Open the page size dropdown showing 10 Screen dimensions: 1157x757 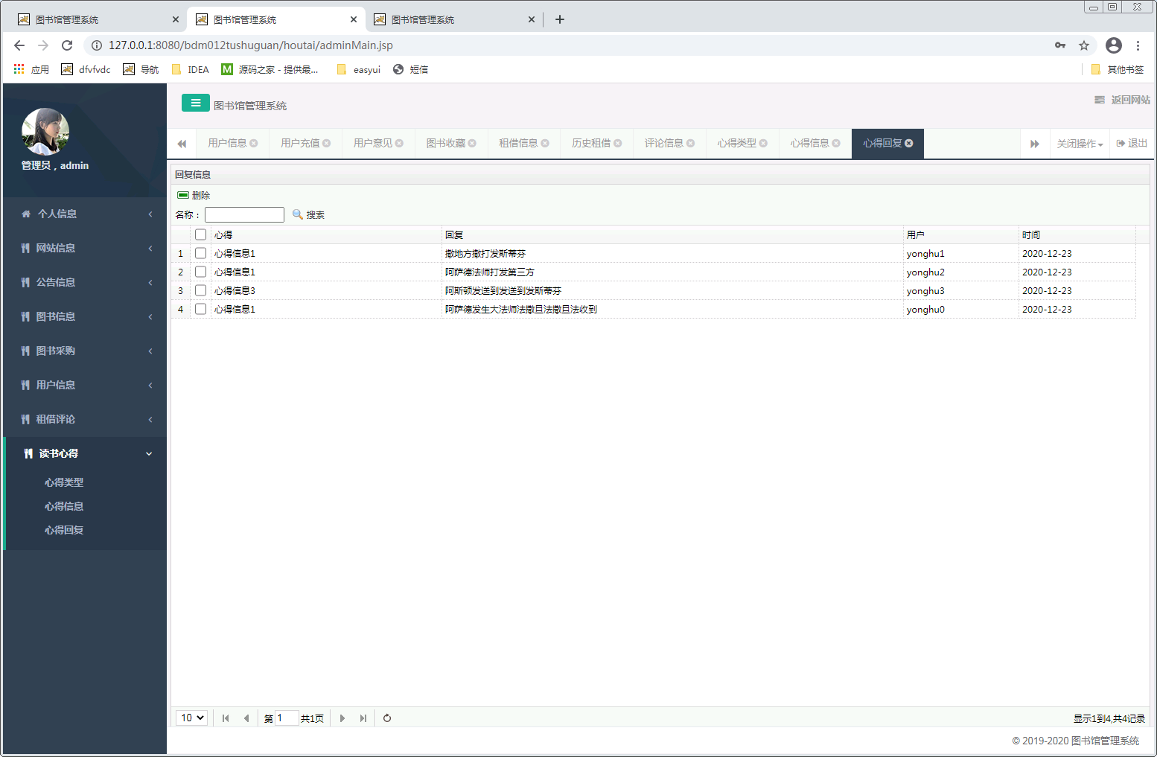[x=191, y=718]
